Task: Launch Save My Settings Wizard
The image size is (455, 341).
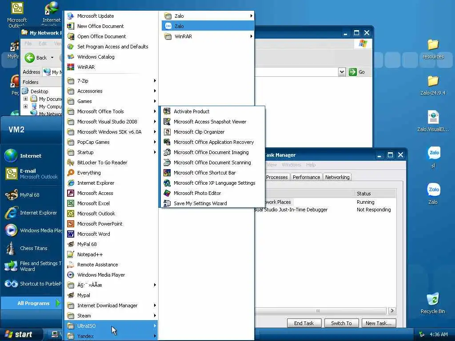Action: tap(212, 203)
